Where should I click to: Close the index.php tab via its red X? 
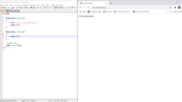pyautogui.click(x=5, y=11)
